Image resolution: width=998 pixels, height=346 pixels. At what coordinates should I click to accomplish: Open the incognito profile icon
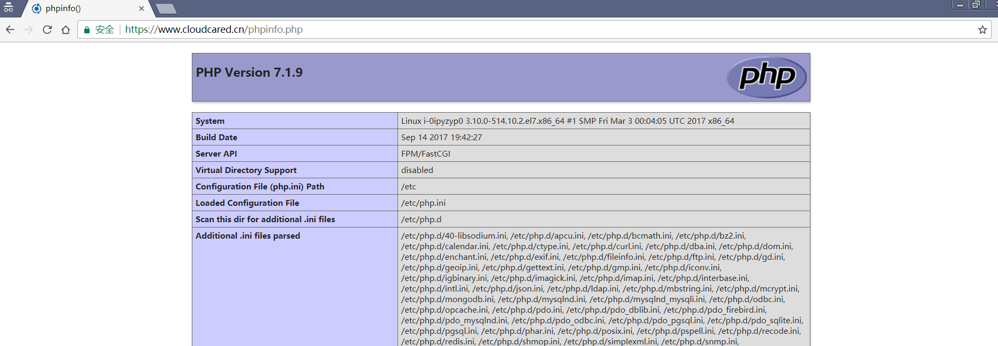(x=8, y=7)
